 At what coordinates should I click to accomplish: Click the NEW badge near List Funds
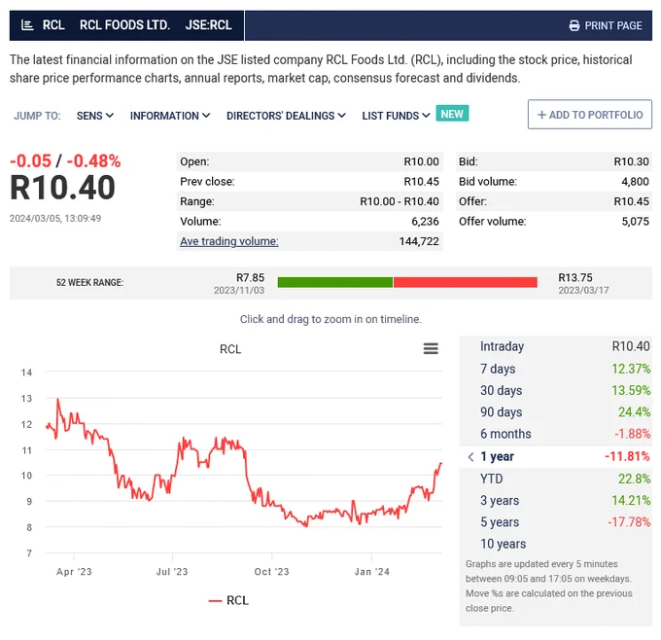point(452,114)
